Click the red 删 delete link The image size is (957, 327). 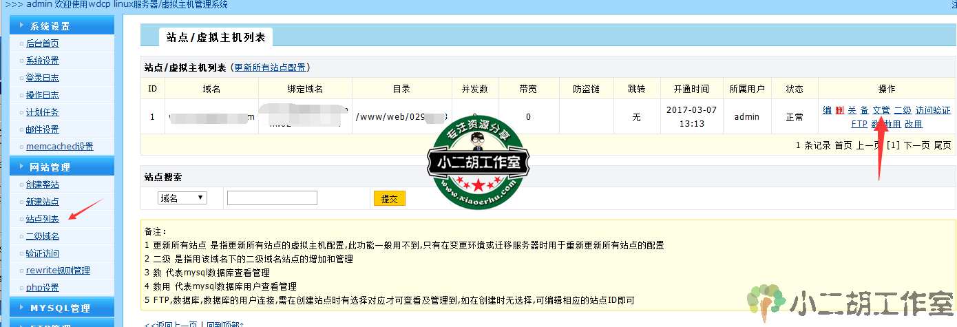click(x=839, y=110)
